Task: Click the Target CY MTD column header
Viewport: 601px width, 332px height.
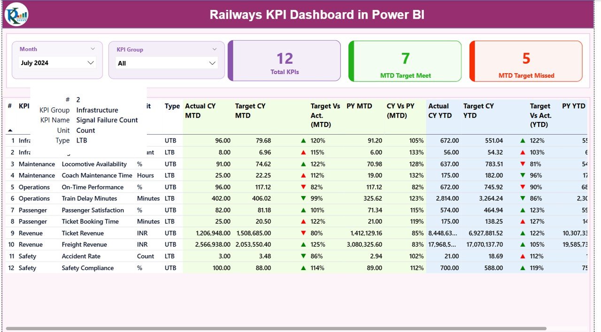Action: click(250, 111)
